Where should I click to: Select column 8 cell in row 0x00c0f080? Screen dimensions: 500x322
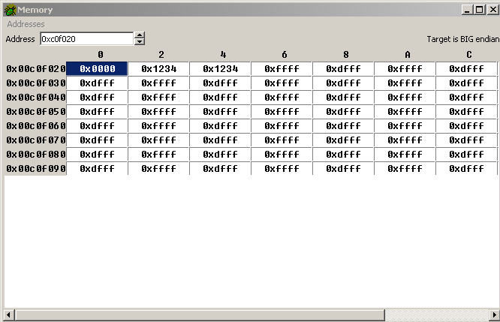tap(343, 154)
